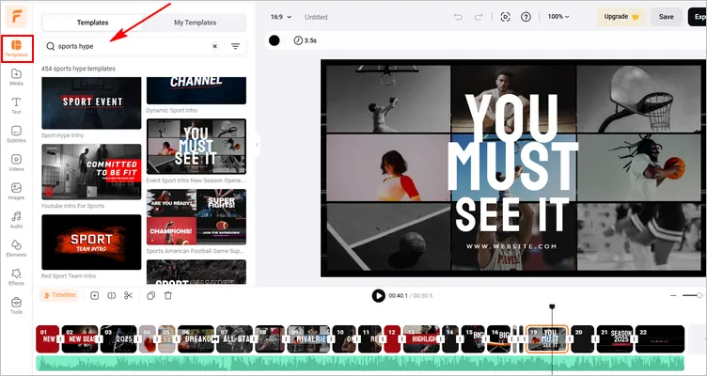This screenshot has width=707, height=376.
Task: Select the Sport Hype Intro template
Action: 91,103
